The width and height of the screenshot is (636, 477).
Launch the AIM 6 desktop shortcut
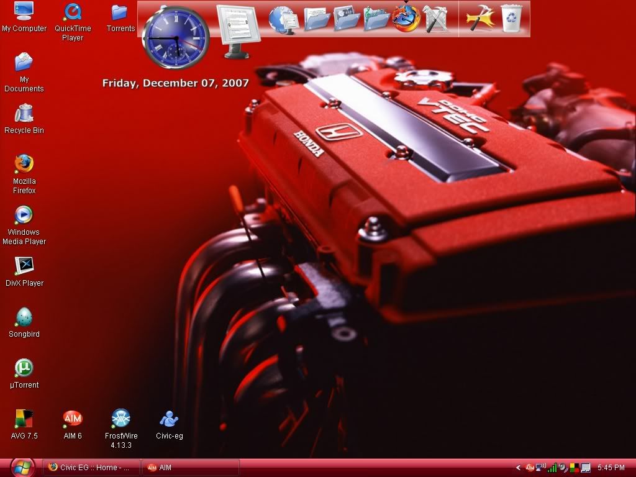[73, 424]
